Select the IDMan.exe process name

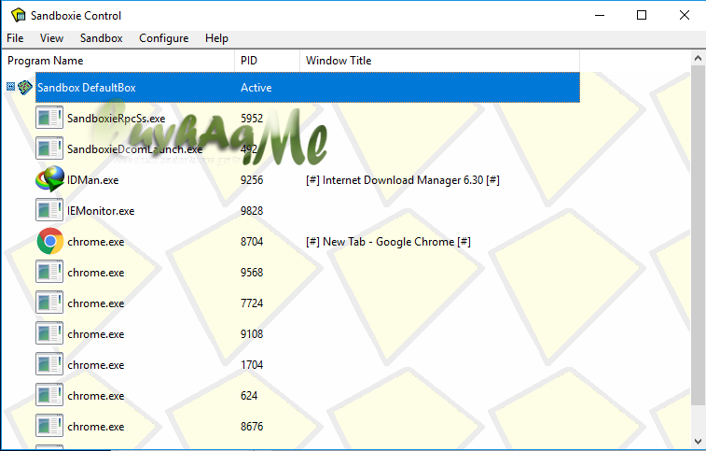tap(92, 180)
